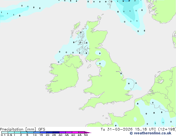Click the '10' legend scale label
The height and width of the screenshot is (136, 176).
[x=35, y=135]
